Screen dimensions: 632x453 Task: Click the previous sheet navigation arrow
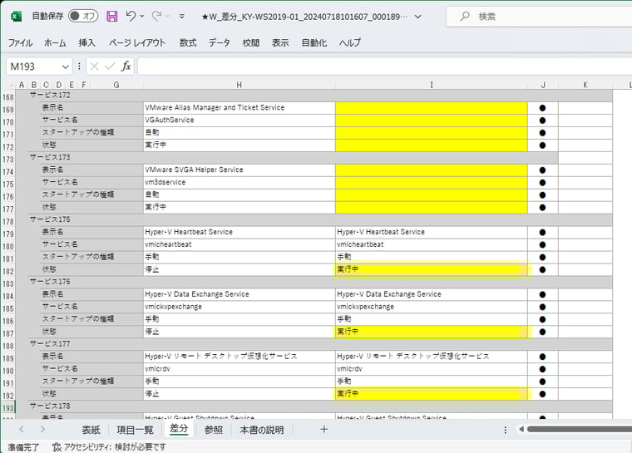click(x=22, y=430)
